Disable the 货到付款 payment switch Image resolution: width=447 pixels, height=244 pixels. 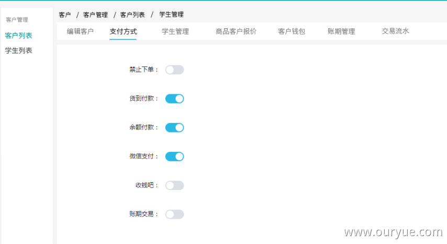(x=174, y=98)
